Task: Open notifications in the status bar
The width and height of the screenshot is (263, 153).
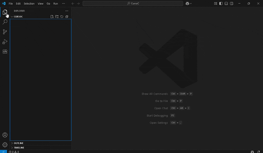Action: [258, 152]
